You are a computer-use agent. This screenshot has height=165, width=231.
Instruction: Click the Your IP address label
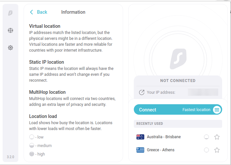[x=161, y=92]
